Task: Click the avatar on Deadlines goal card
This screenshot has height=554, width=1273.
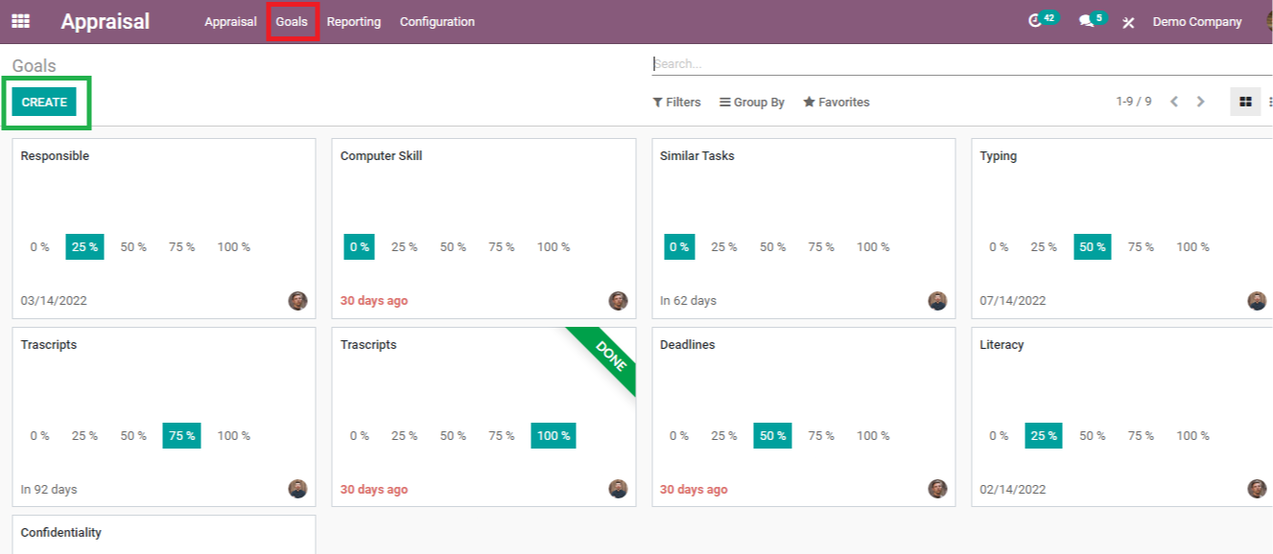Action: tap(937, 489)
